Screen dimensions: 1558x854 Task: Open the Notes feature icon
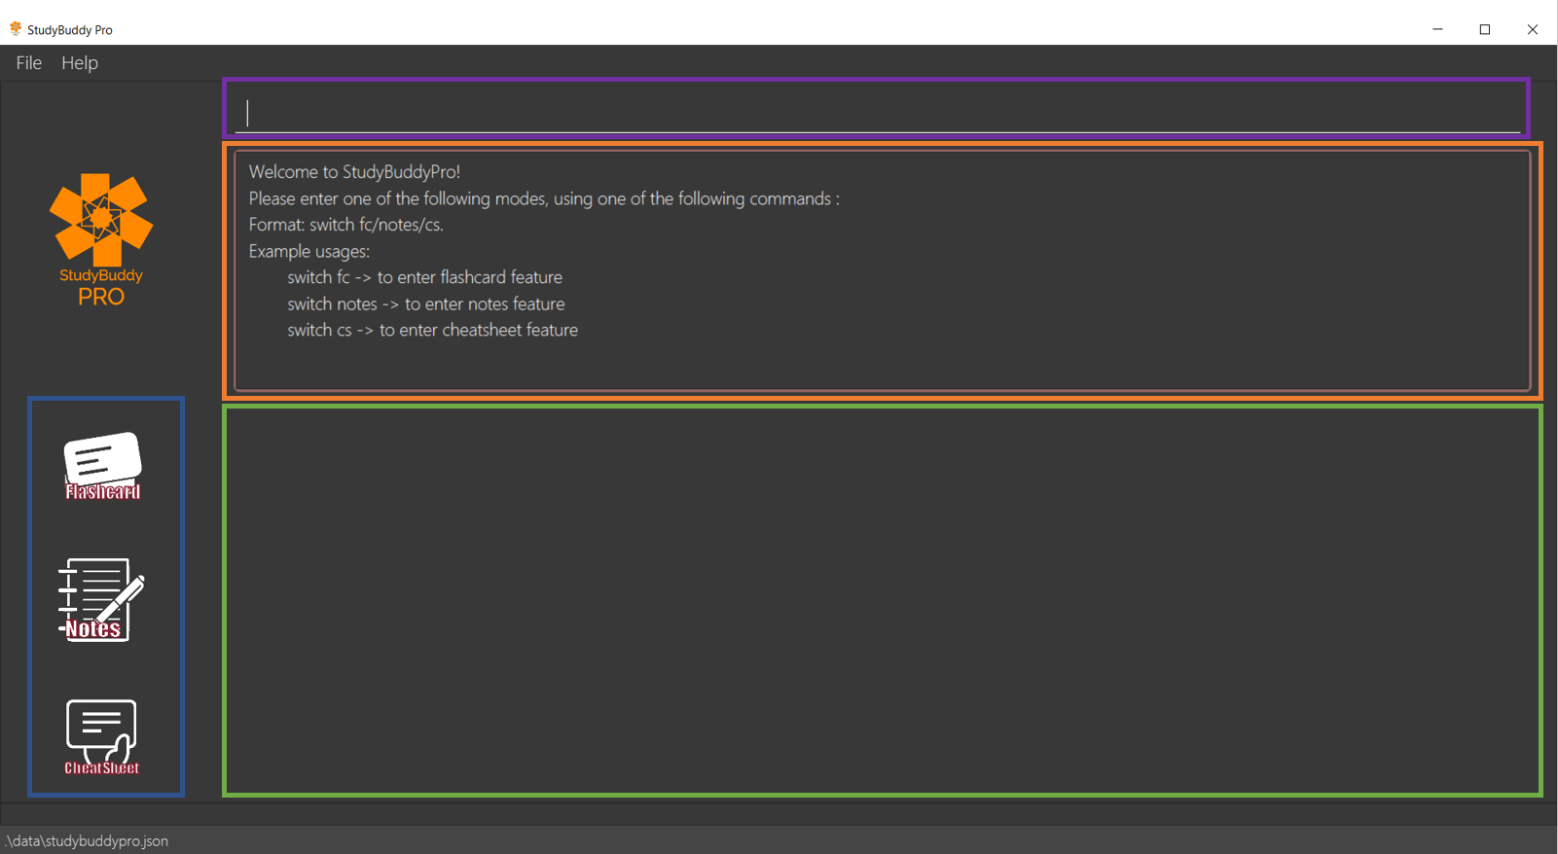[101, 600]
